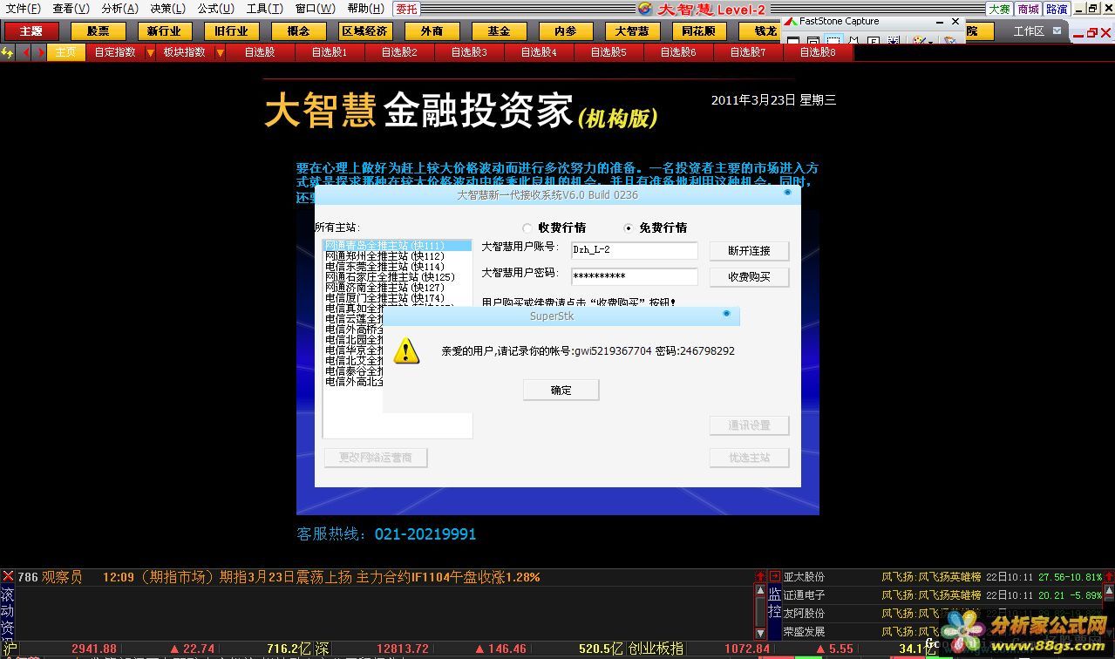The image size is (1115, 659).
Task: Expand the dropdown arrow after 板块指数
Action: click(x=220, y=52)
